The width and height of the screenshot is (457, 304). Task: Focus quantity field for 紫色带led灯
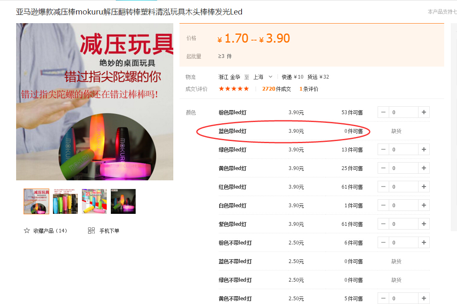(x=404, y=224)
